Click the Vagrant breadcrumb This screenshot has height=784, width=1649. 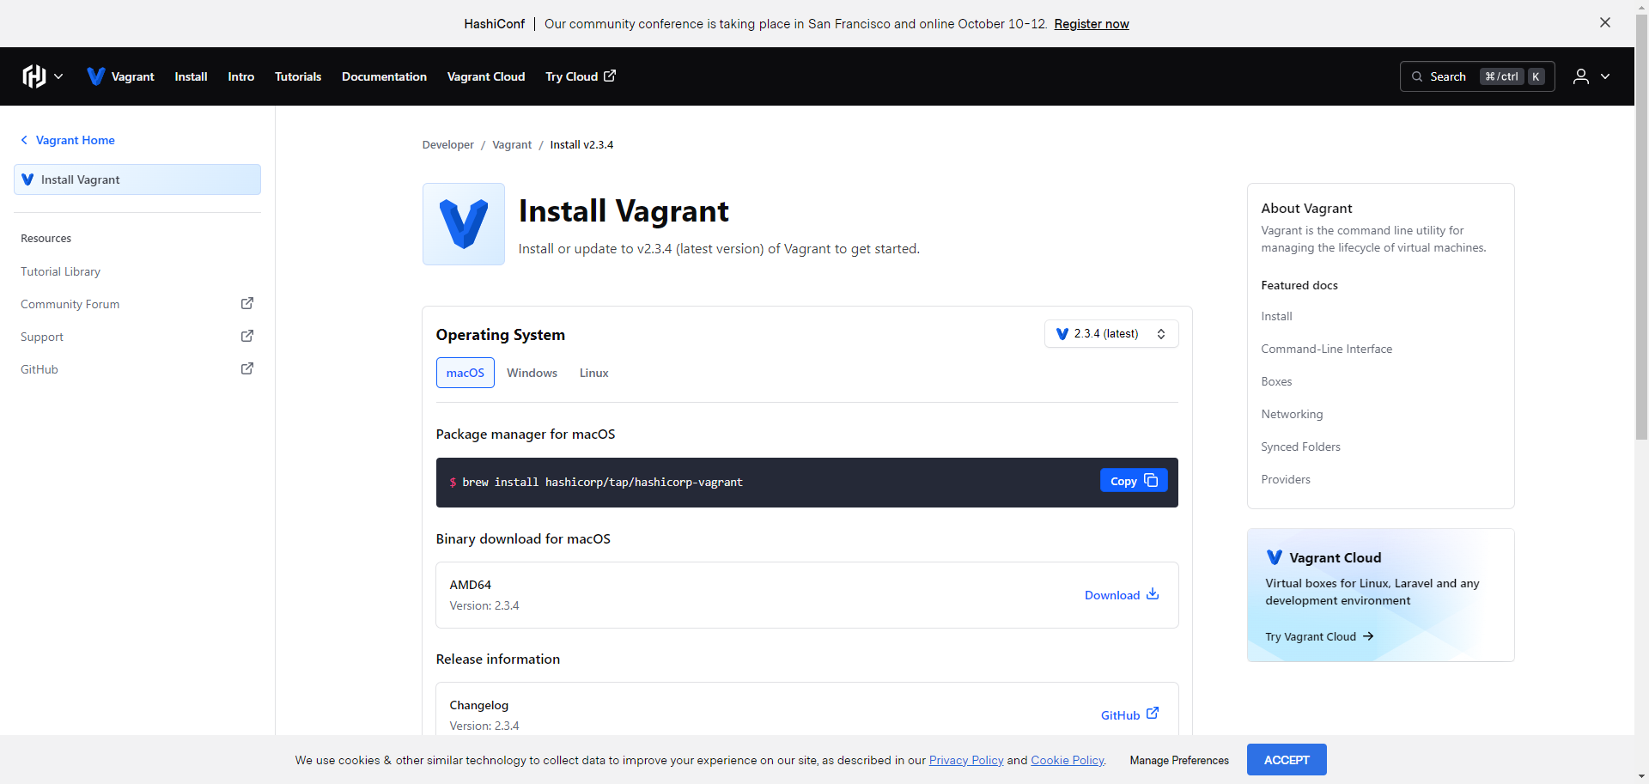(x=512, y=145)
